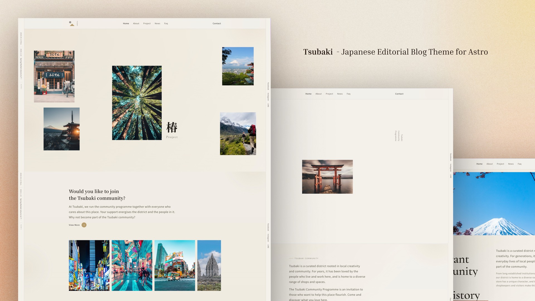Open About in the collage page navigation

(136, 23)
